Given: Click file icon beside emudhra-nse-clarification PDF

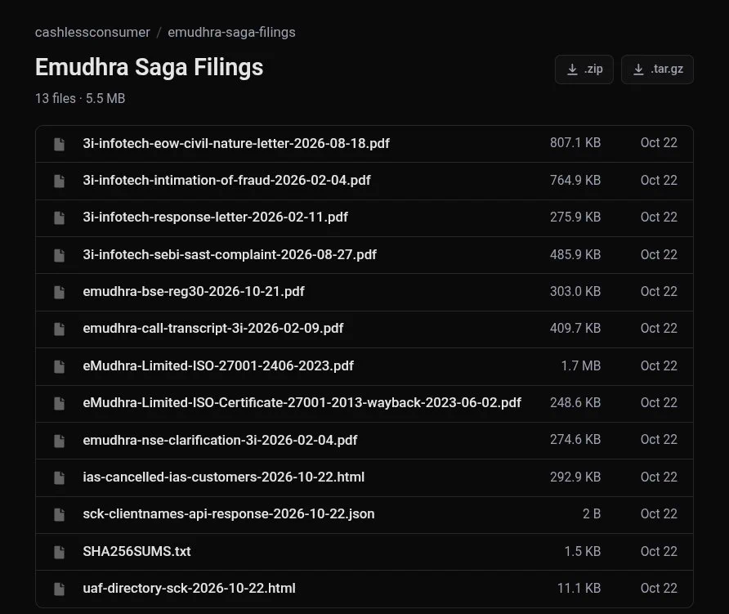Looking at the screenshot, I should pos(59,441).
